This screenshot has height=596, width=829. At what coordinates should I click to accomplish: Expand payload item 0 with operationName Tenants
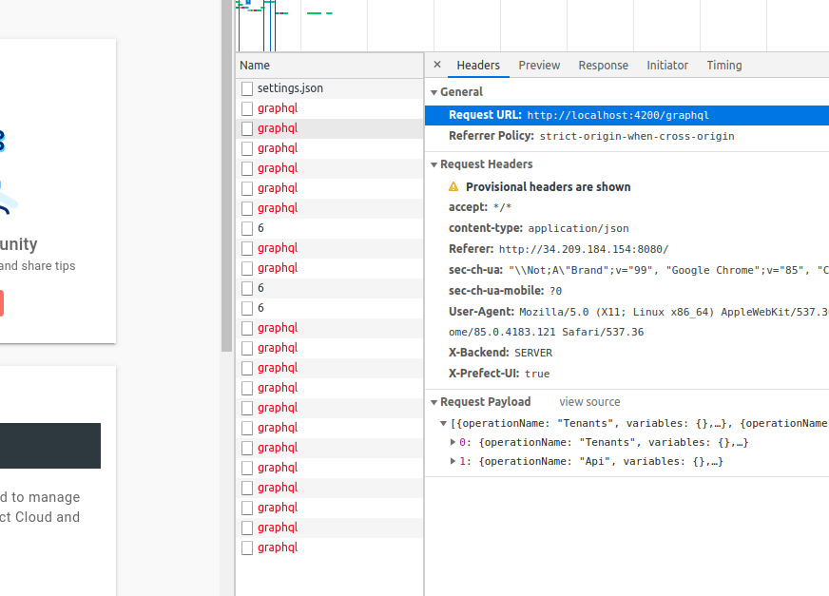point(453,441)
